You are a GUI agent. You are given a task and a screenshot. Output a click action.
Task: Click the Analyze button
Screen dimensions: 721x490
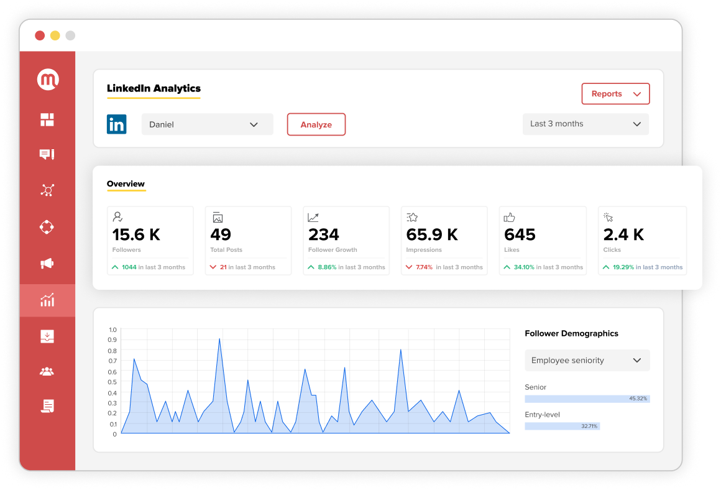point(316,124)
